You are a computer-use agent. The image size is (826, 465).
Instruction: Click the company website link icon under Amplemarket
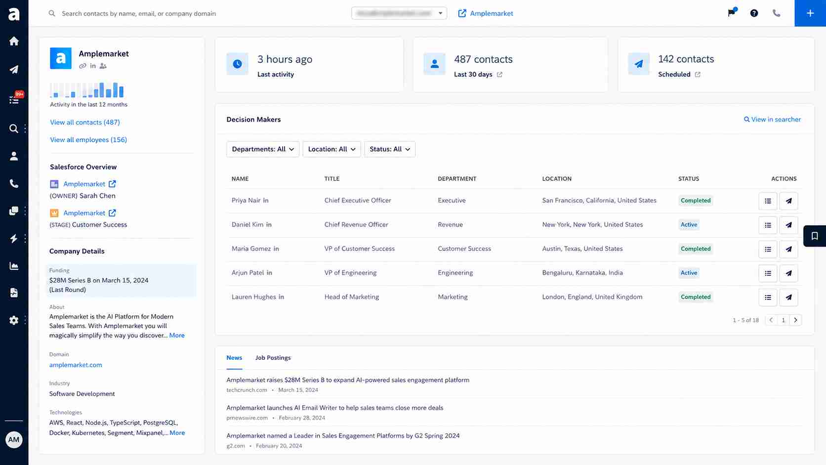coord(83,66)
